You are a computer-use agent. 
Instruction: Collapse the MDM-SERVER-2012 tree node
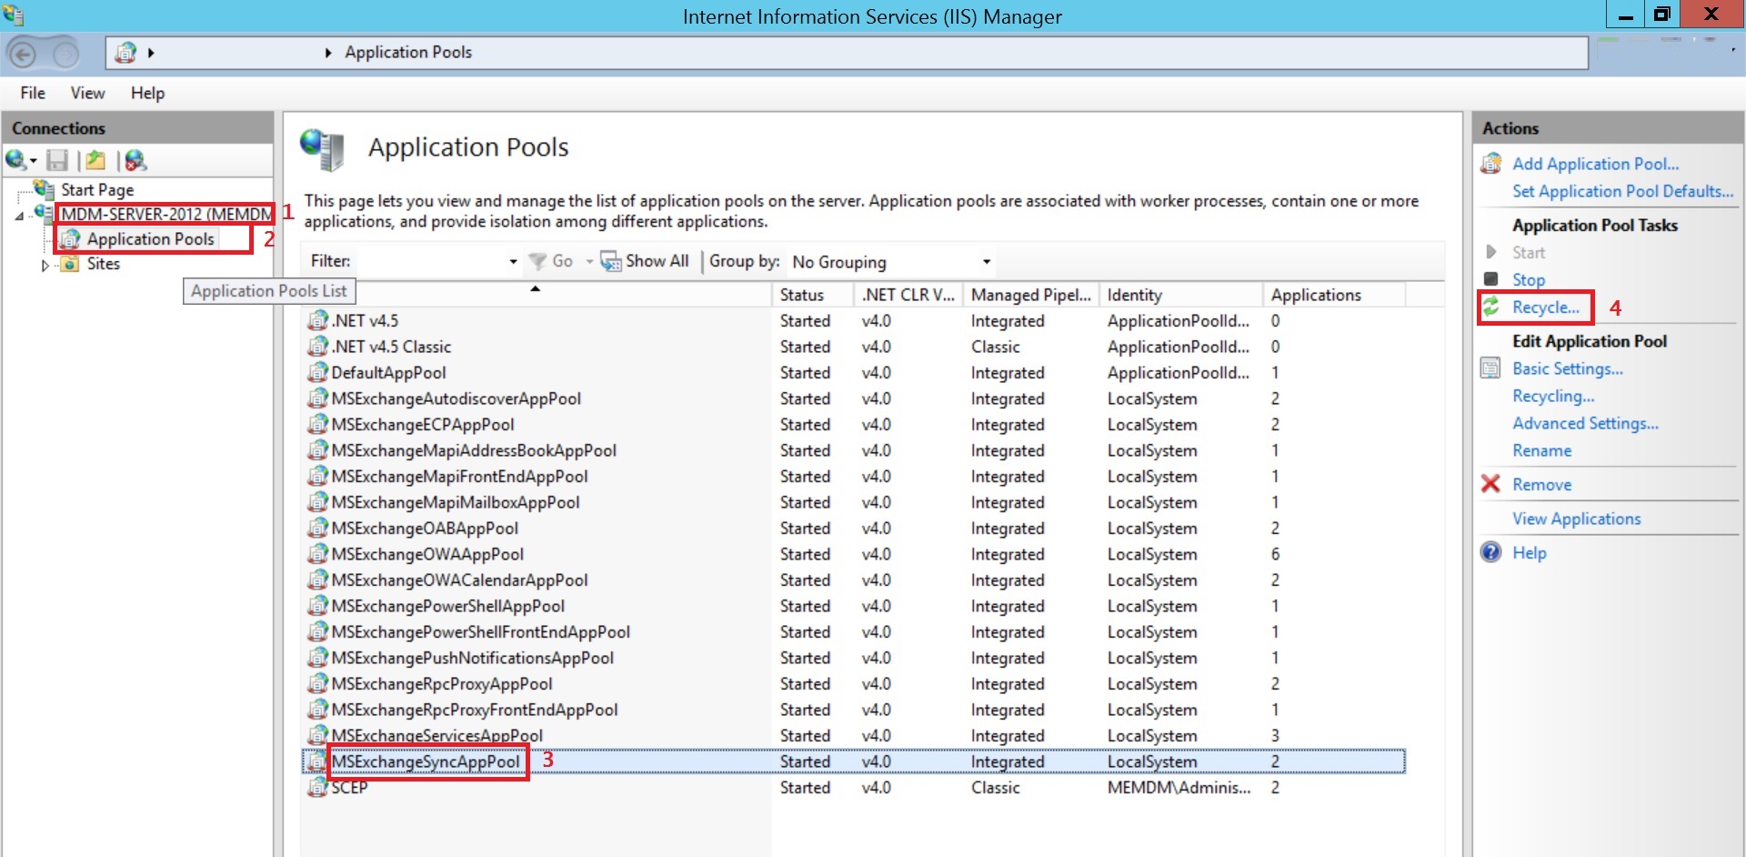point(19,216)
